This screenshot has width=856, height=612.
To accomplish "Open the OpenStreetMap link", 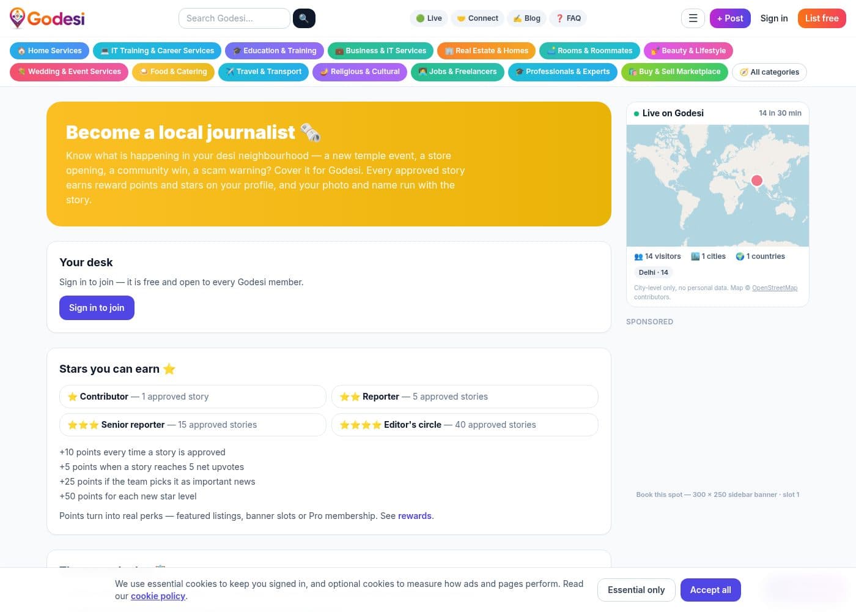I will pos(775,288).
